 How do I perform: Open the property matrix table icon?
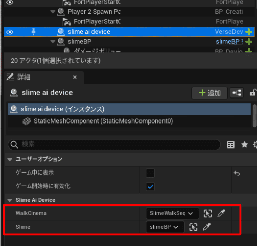pyautogui.click(x=231, y=145)
